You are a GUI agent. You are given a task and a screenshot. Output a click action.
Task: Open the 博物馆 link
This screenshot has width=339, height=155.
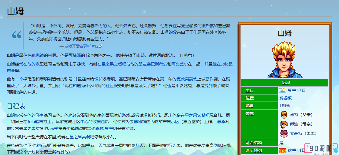(x=140, y=122)
